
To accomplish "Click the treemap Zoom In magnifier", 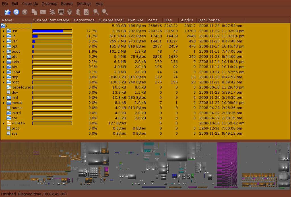I will [x=96, y=12].
